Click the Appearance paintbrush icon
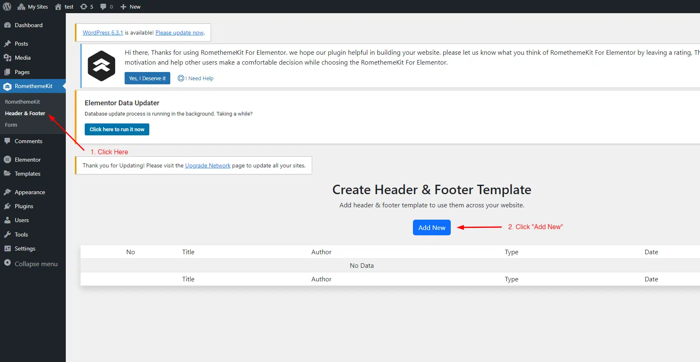700x362 pixels. pos(7,192)
